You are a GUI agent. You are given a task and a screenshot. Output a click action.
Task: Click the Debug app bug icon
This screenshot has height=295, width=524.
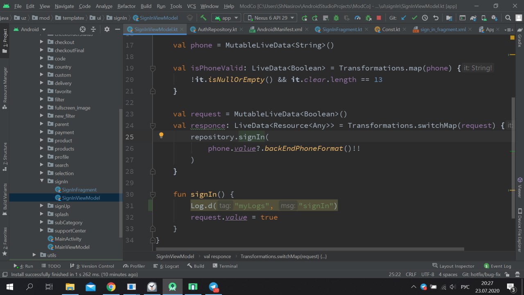pyautogui.click(x=336, y=18)
